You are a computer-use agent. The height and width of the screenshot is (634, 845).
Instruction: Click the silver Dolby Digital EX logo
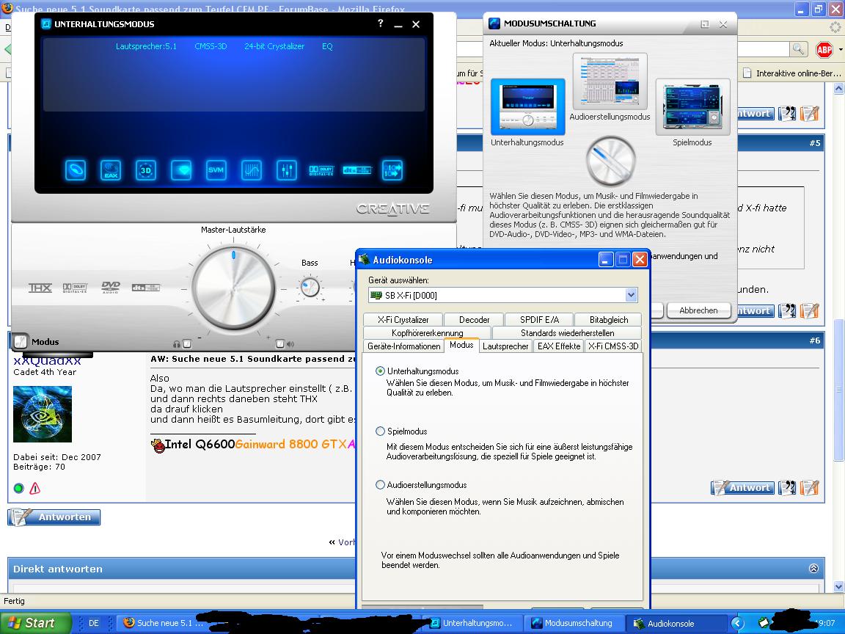pos(75,288)
